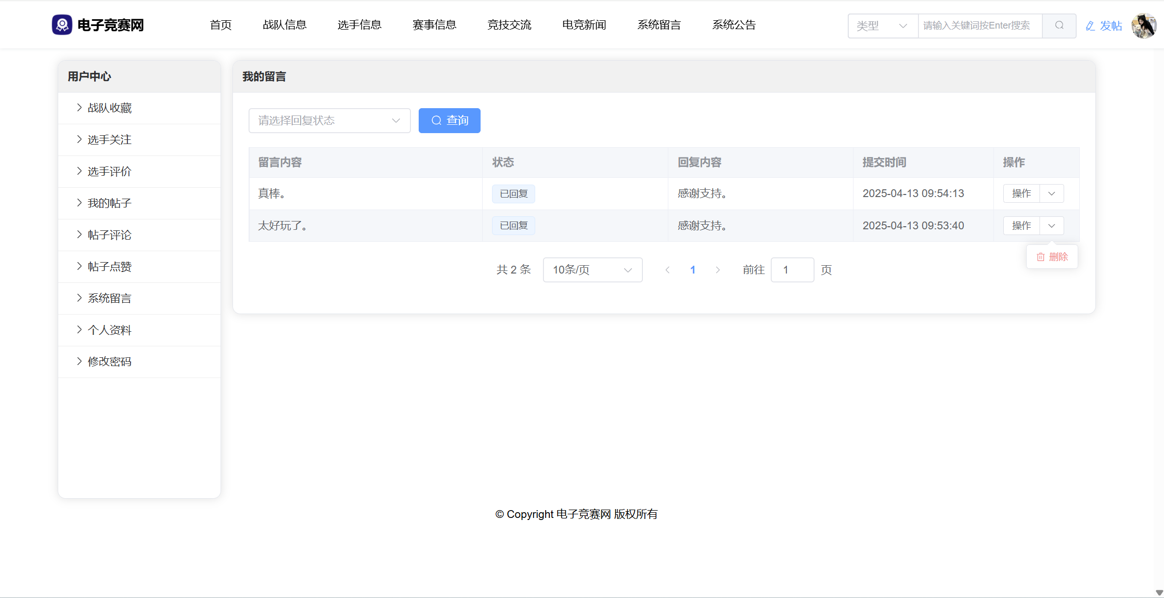Viewport: 1164px width, 598px height.
Task: Click the keyword search input field
Action: tap(979, 25)
